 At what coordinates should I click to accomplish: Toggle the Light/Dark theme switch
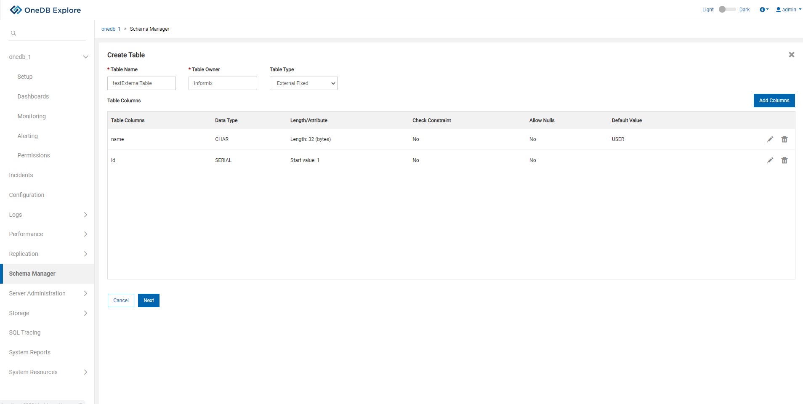[726, 9]
